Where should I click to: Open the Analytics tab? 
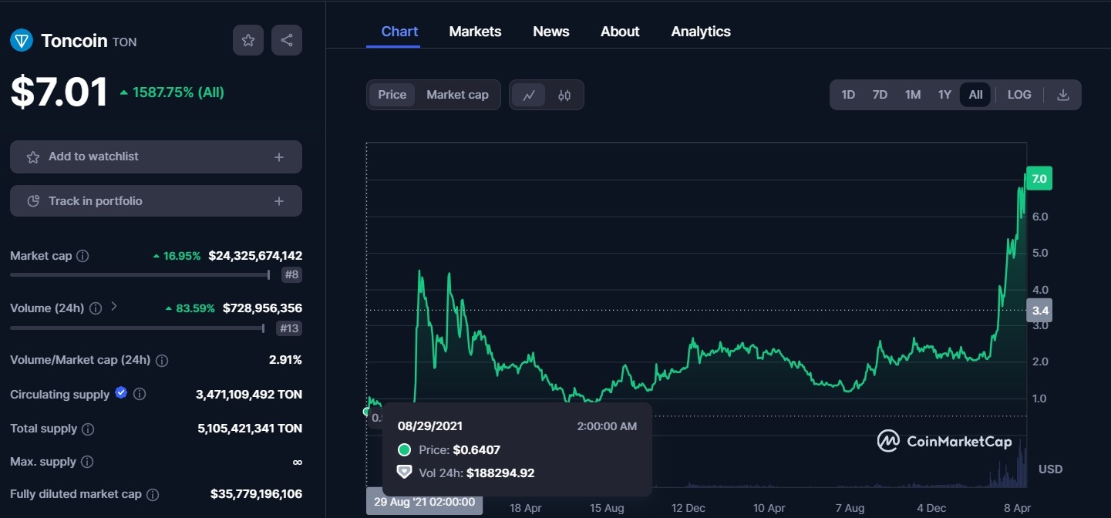tap(701, 32)
